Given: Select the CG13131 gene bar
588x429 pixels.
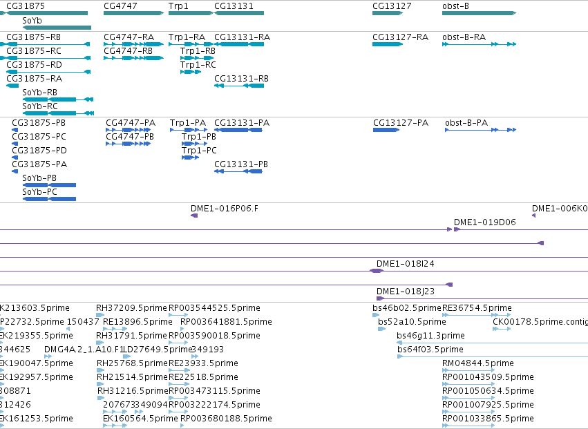Looking at the screenshot, I should pos(239,13).
